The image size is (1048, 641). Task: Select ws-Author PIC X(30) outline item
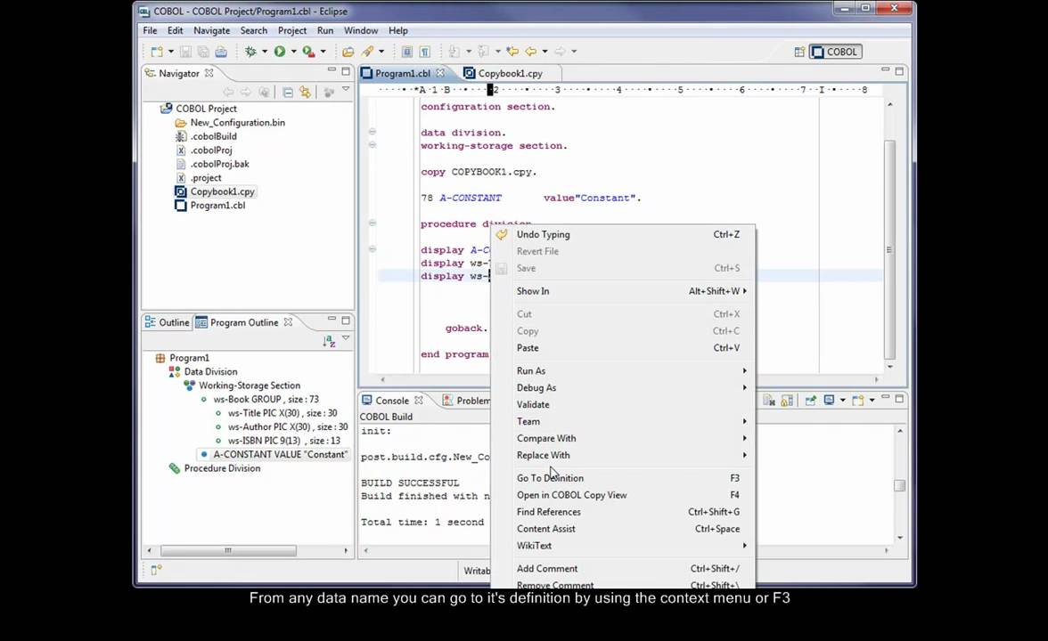pos(287,427)
